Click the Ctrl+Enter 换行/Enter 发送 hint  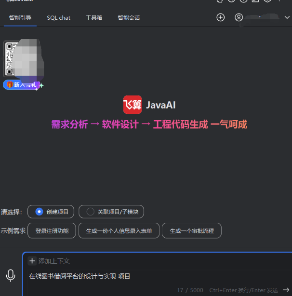243,290
